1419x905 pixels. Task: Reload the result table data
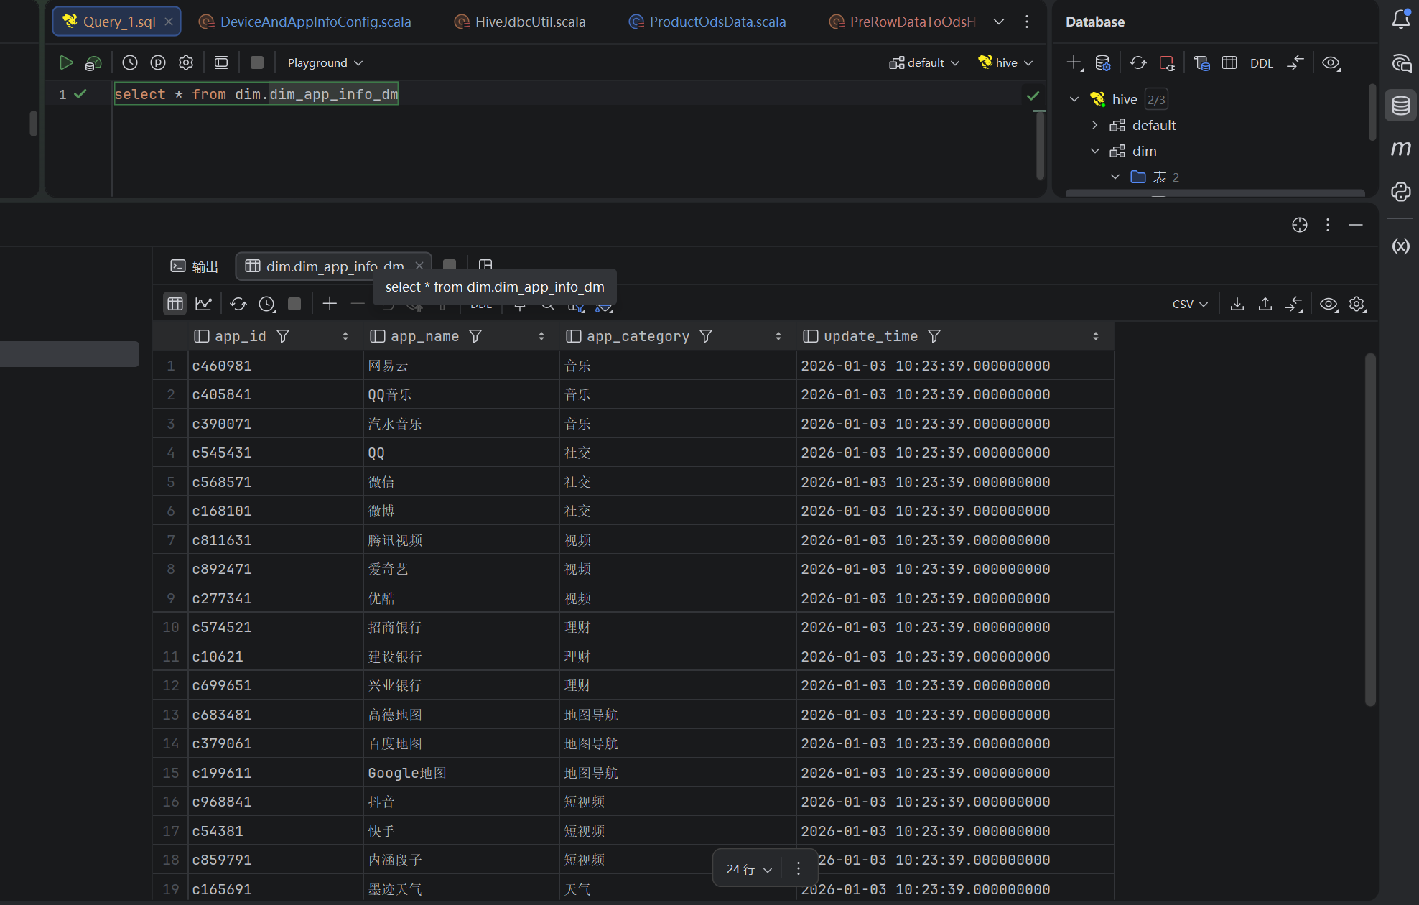pos(238,304)
